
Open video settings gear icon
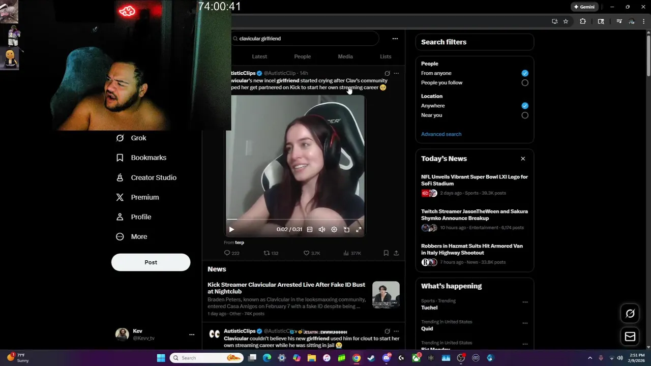tap(334, 229)
